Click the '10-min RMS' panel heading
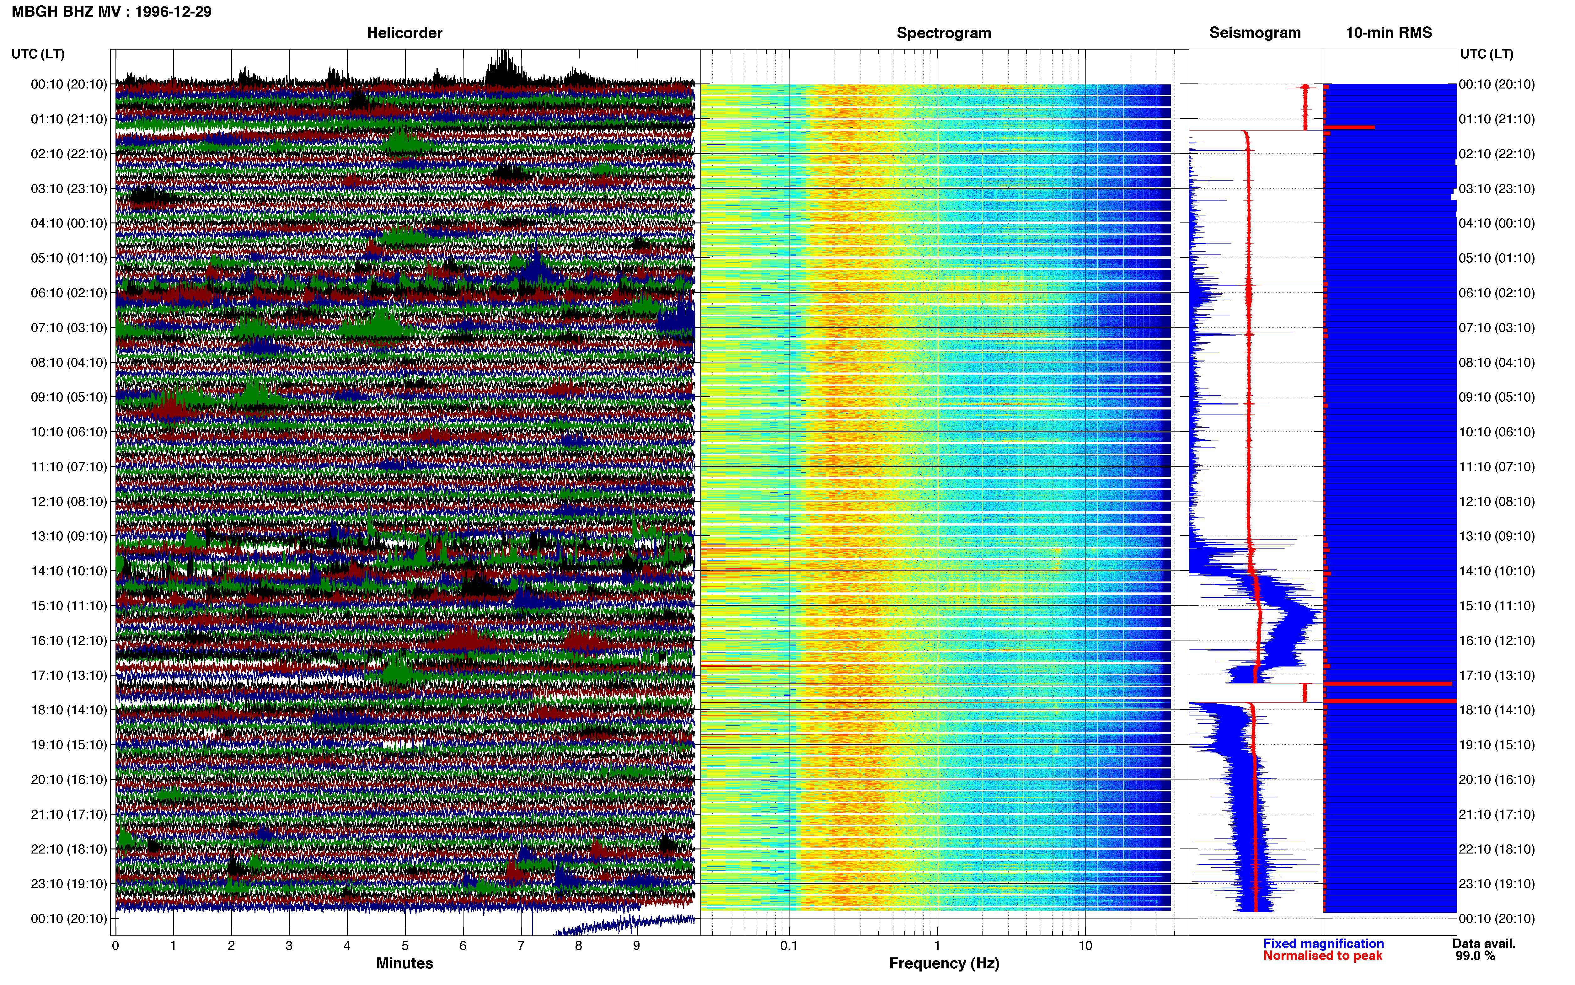Viewport: 1575px width, 985px height. pyautogui.click(x=1389, y=33)
